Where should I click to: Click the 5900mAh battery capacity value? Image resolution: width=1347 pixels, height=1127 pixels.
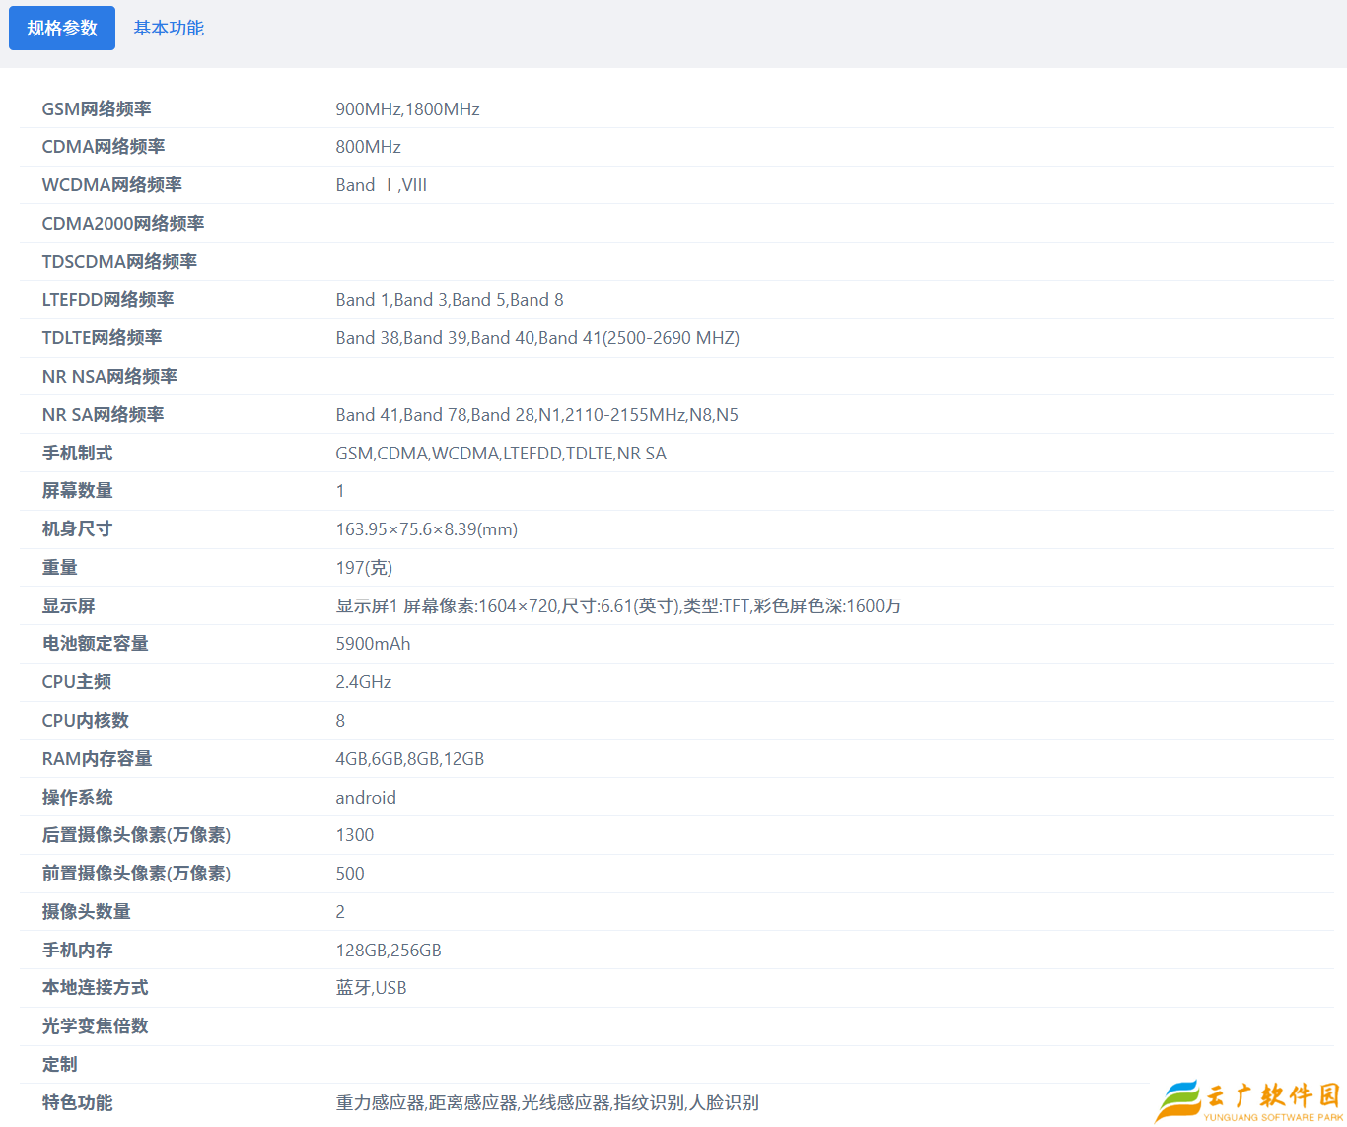click(x=373, y=644)
